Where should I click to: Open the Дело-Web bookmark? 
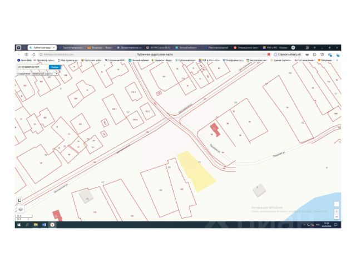(24, 61)
